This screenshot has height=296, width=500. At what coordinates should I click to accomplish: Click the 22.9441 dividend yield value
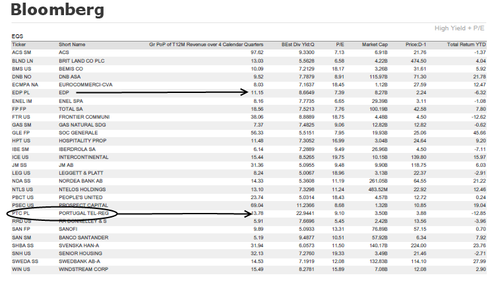(305, 213)
